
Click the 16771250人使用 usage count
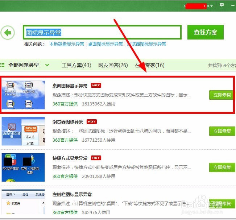point(99,140)
